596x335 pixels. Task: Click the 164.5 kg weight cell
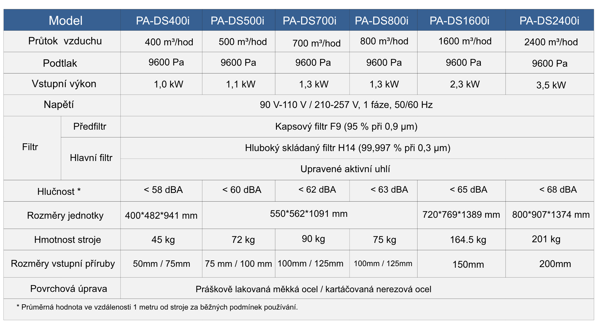[468, 239]
